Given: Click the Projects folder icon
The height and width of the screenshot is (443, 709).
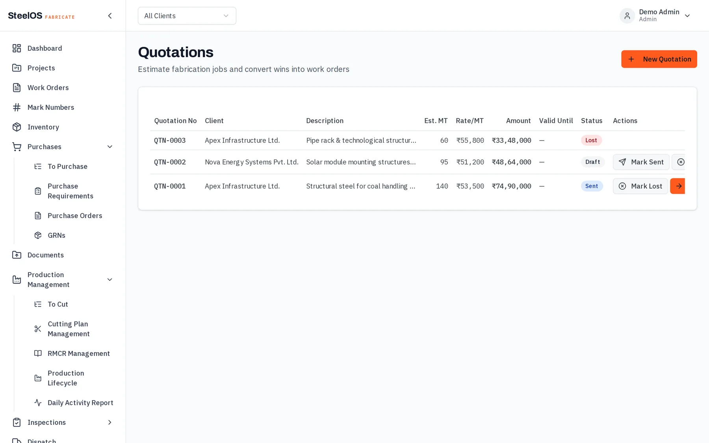Looking at the screenshot, I should click(17, 68).
